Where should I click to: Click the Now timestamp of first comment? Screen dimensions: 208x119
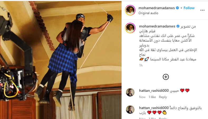(142, 97)
